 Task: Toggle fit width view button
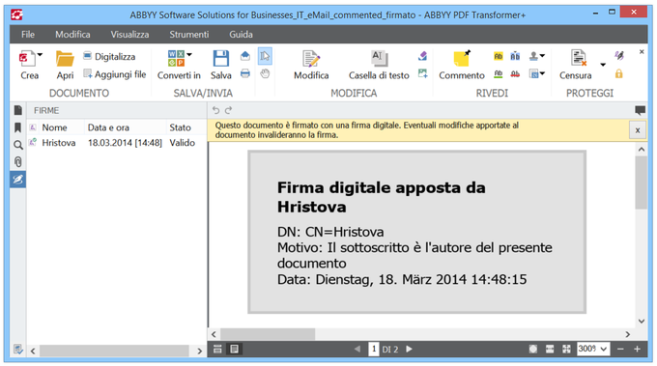[x=550, y=349]
